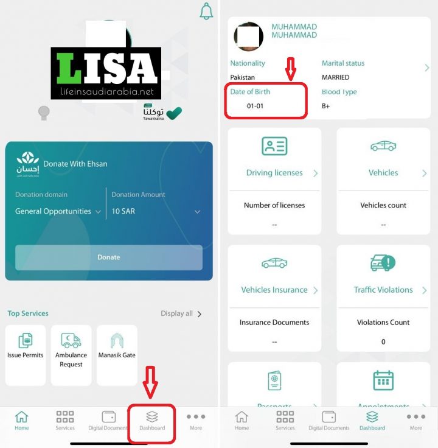
Task: Open Digital Documents tab on right screen
Action: coord(329,421)
